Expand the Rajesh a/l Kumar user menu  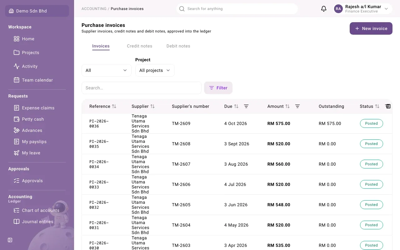[x=363, y=9]
